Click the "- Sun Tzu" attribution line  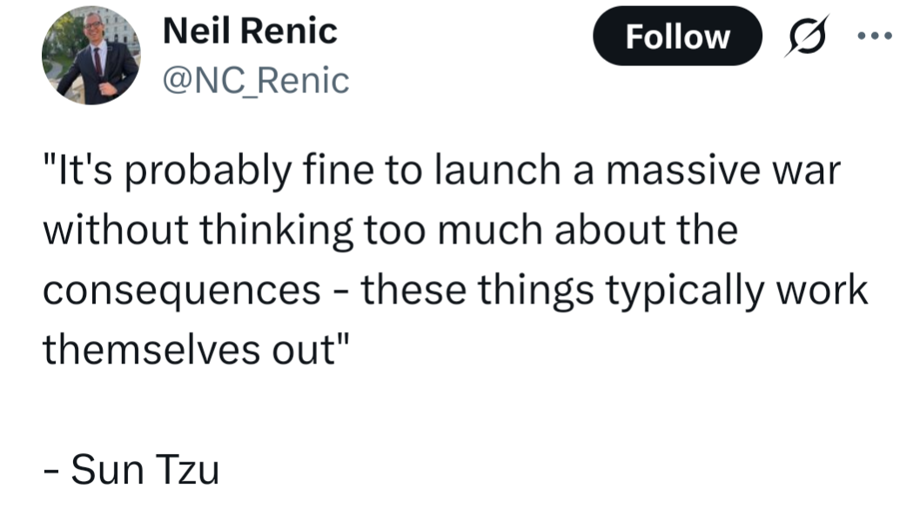pos(131,470)
